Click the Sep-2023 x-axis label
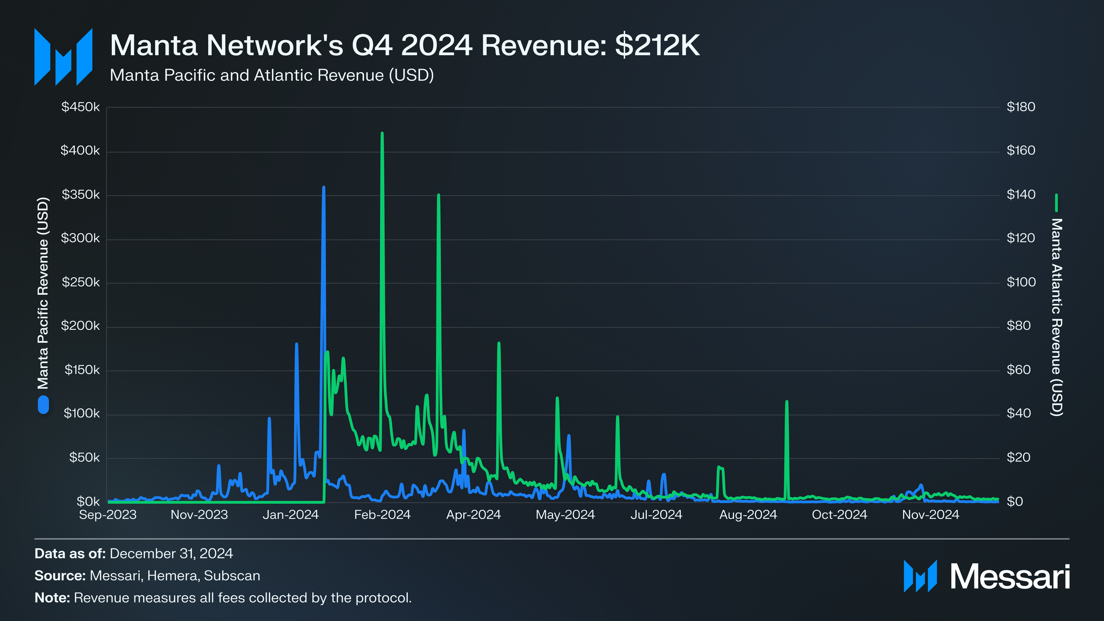Image resolution: width=1104 pixels, height=621 pixels. click(x=108, y=514)
